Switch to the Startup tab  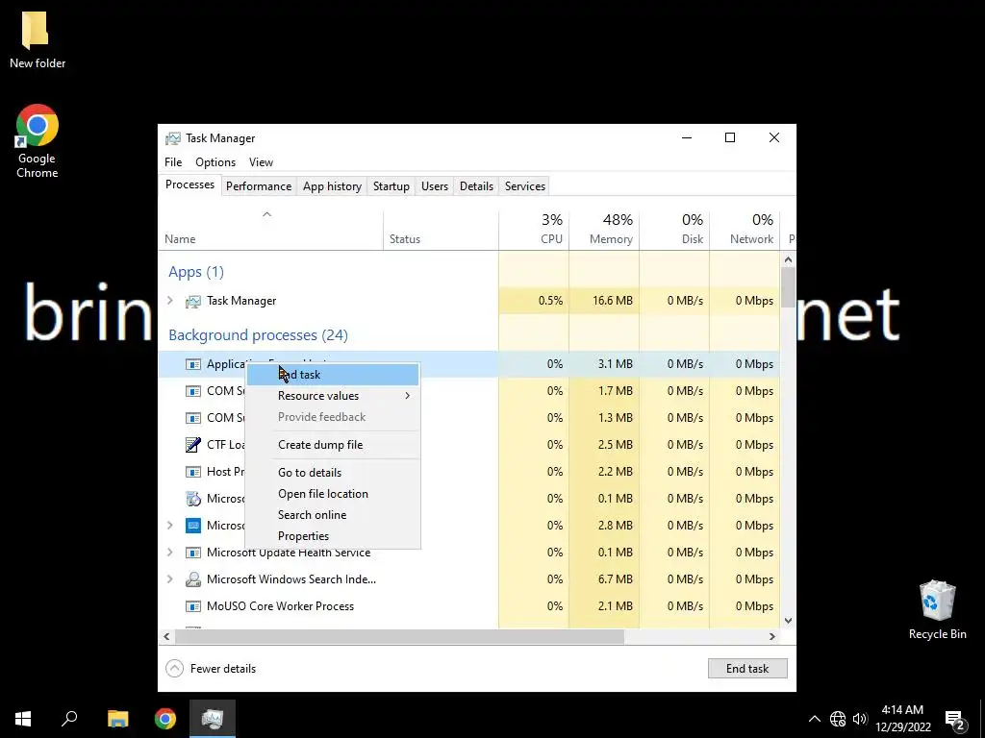pos(391,186)
